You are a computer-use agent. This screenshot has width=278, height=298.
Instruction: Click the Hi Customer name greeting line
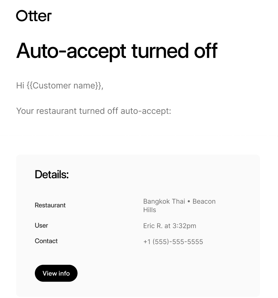(x=60, y=86)
